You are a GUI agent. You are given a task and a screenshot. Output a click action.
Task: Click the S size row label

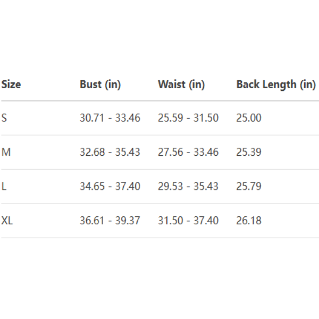pos(4,118)
